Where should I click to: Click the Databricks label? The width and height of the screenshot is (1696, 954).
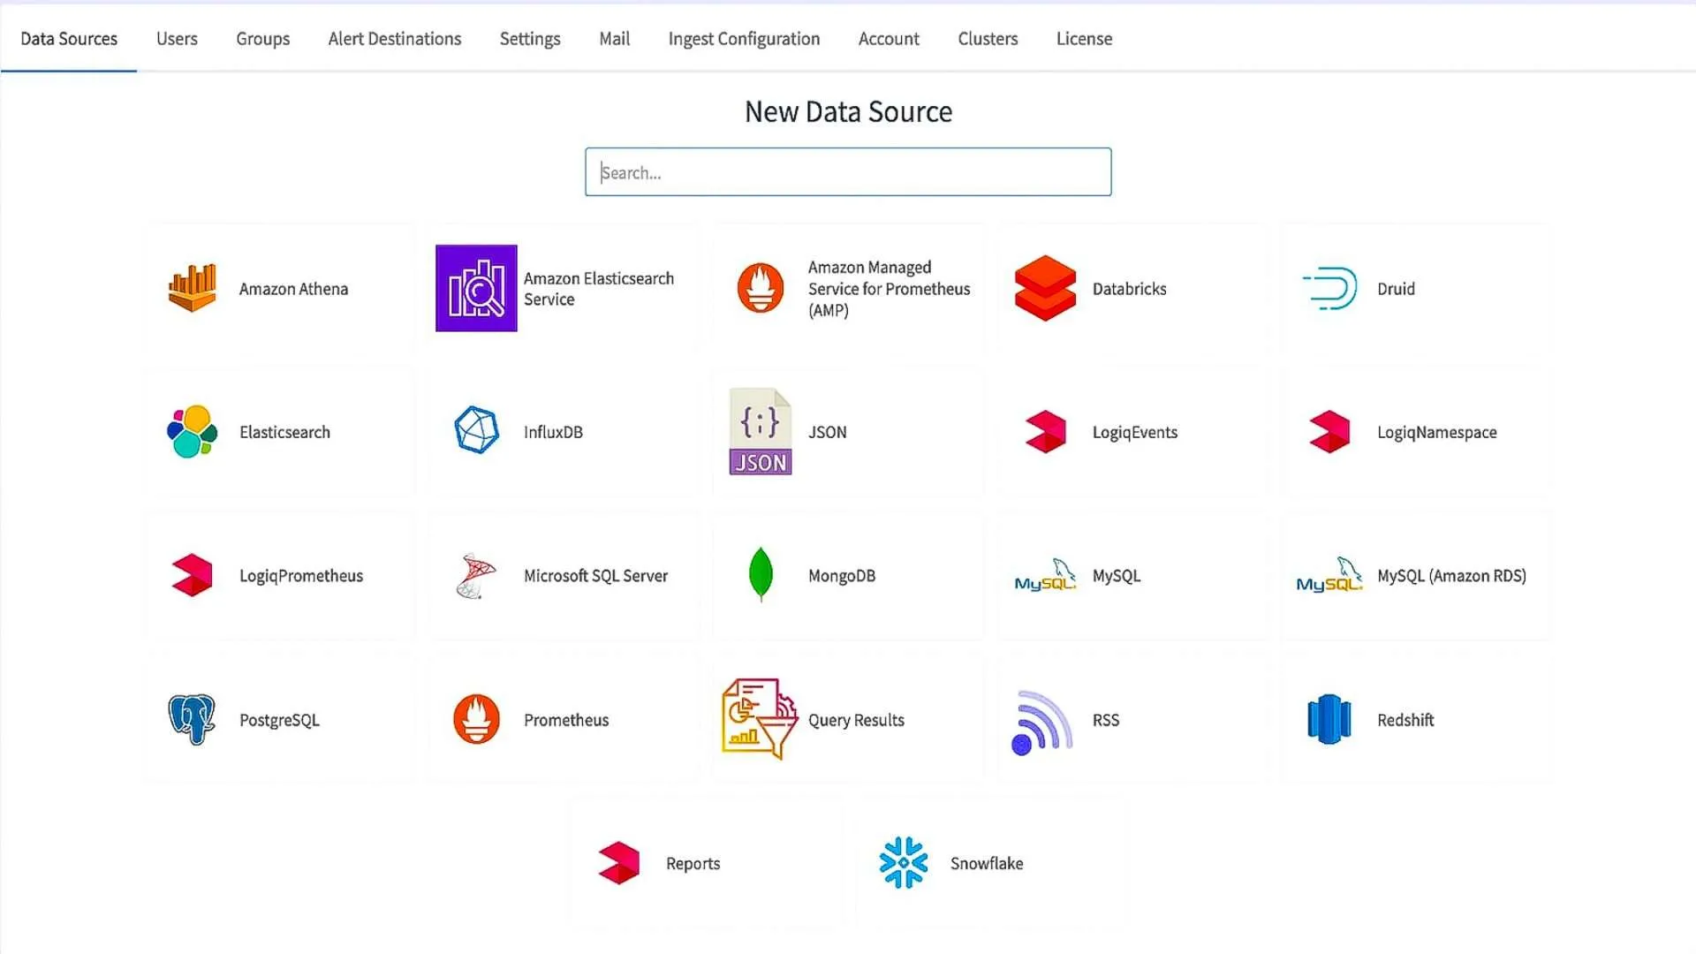(1129, 289)
